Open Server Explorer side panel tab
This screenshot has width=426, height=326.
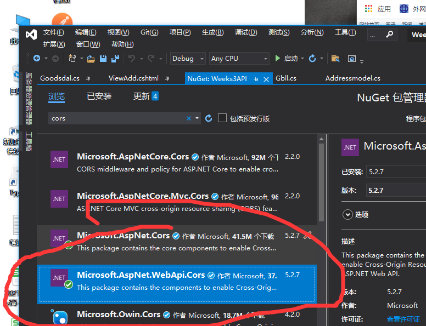pyautogui.click(x=29, y=99)
